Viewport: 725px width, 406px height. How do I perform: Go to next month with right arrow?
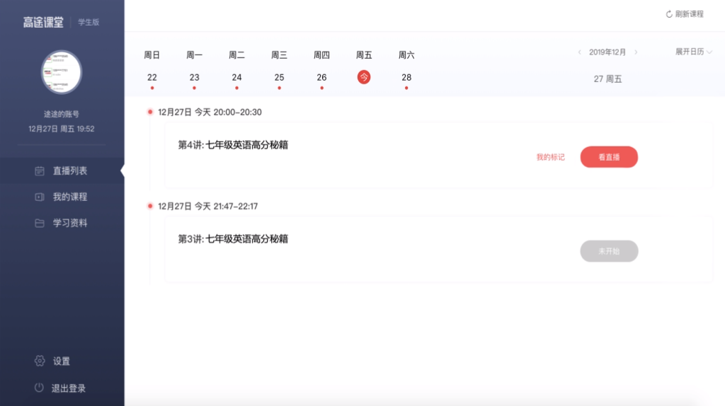636,52
